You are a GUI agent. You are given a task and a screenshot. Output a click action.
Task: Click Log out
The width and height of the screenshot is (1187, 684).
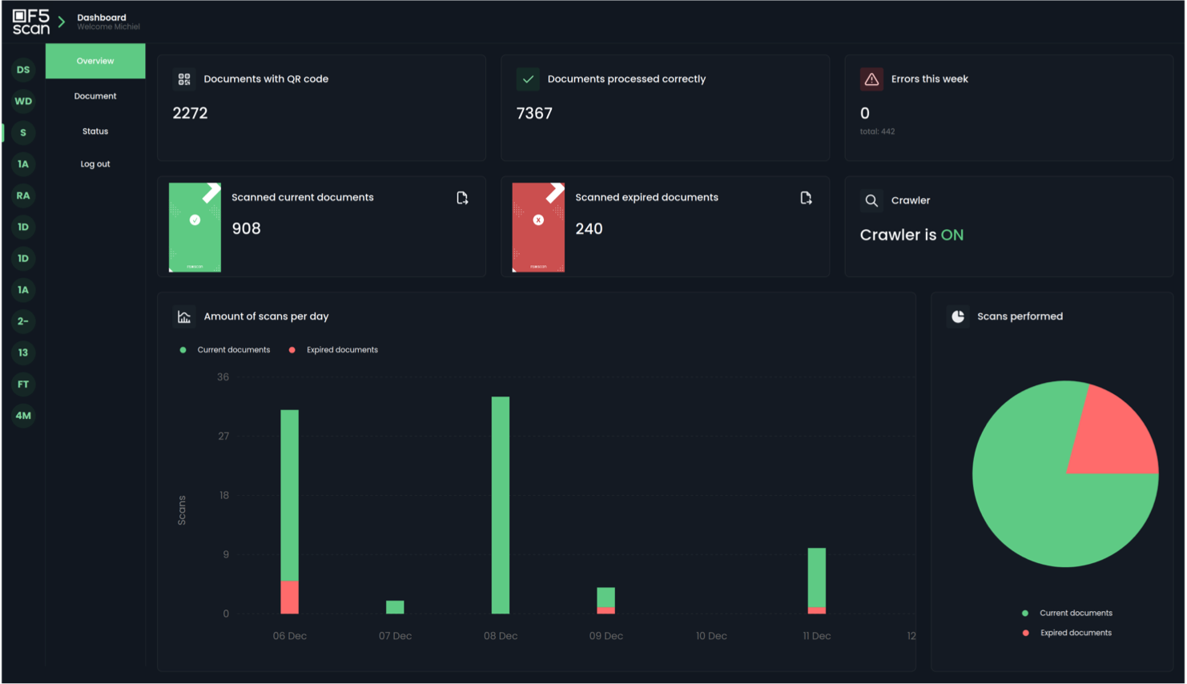[95, 164]
